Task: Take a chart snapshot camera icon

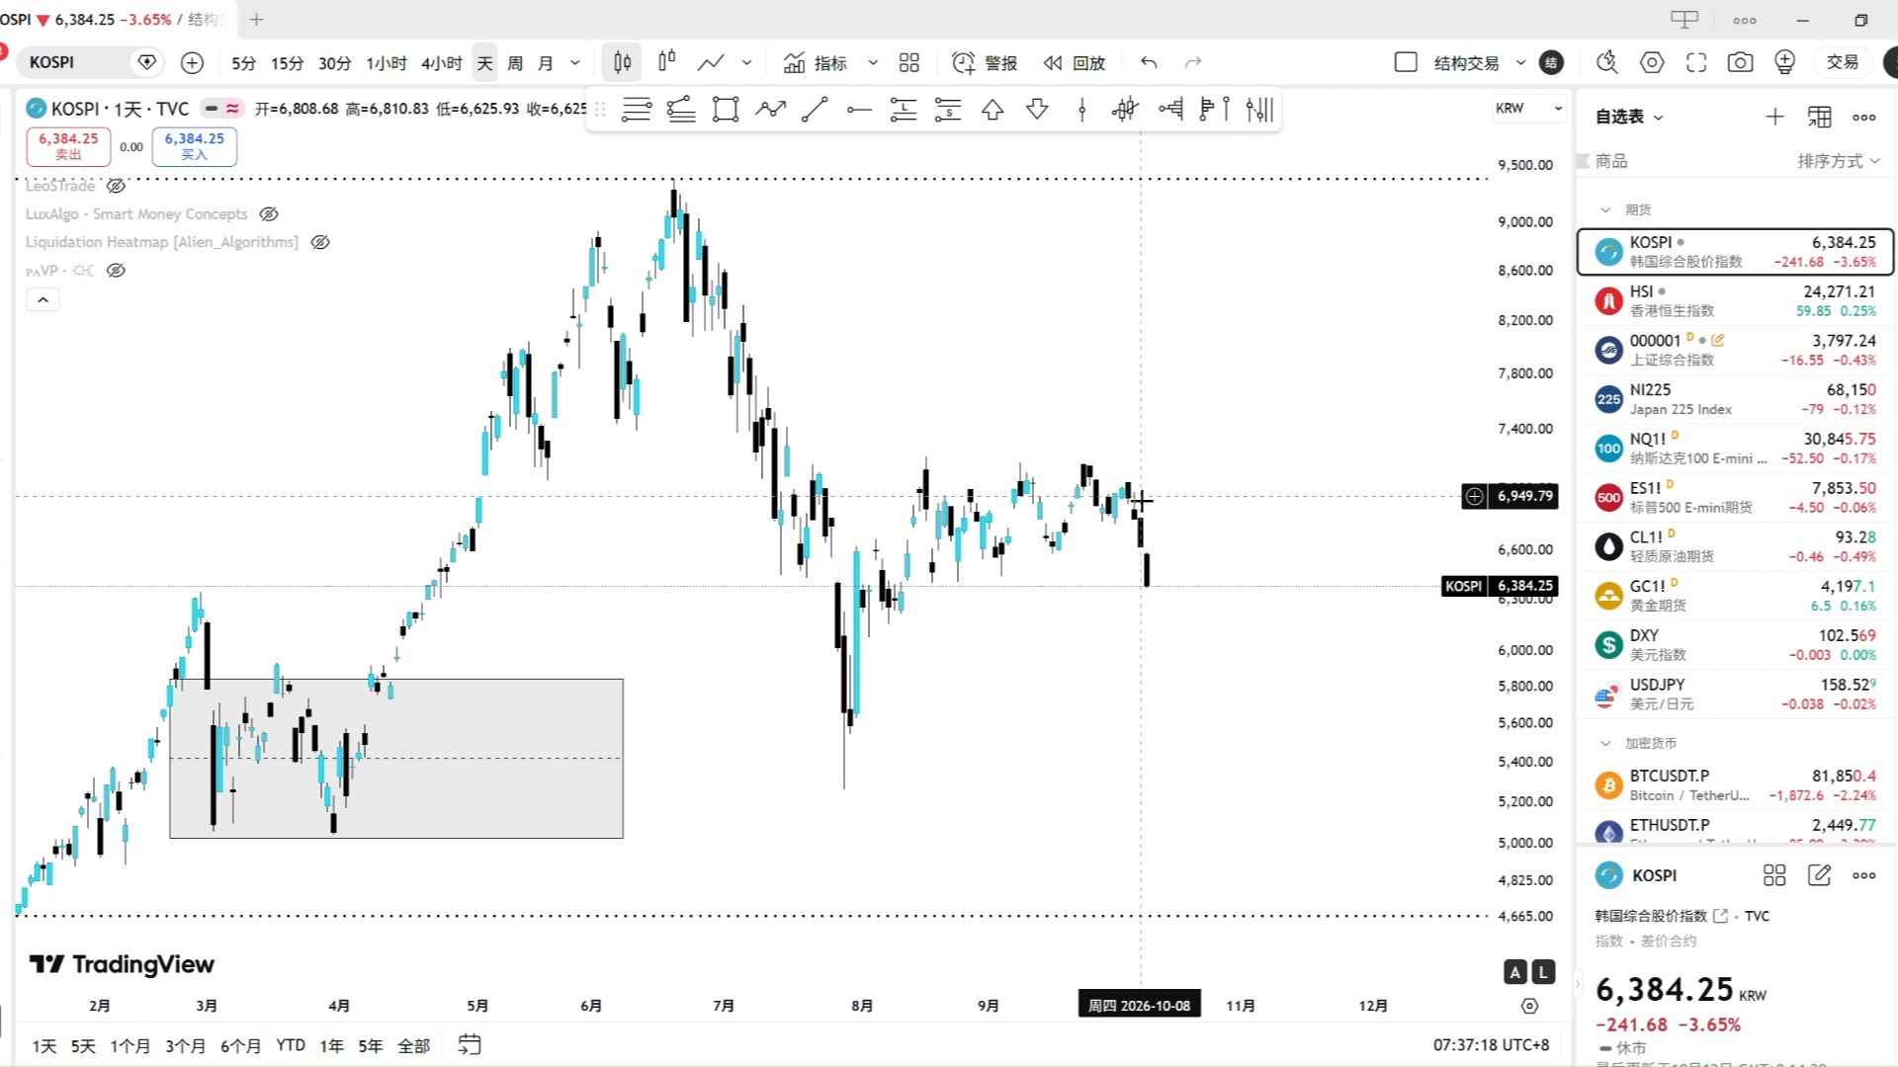Action: pyautogui.click(x=1740, y=62)
